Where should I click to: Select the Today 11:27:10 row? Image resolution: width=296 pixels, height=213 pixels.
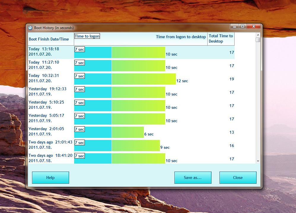pyautogui.click(x=131, y=65)
